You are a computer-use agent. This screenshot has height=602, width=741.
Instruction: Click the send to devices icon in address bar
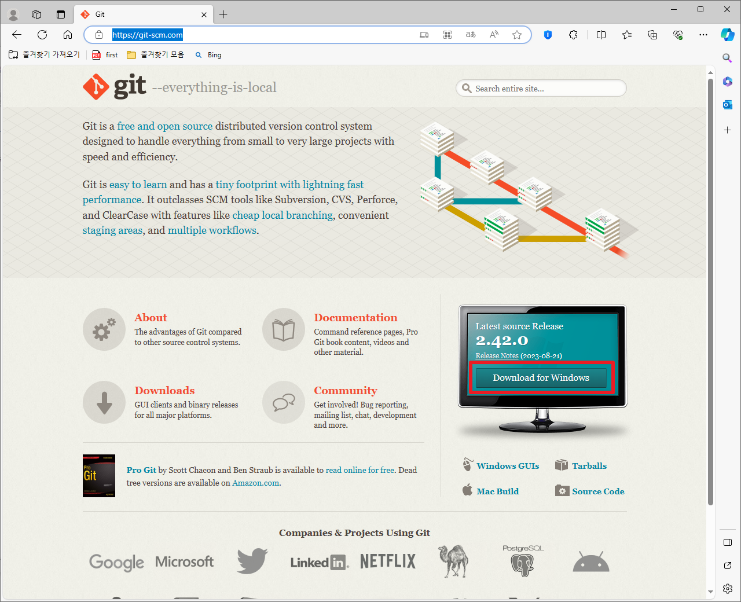click(x=424, y=35)
